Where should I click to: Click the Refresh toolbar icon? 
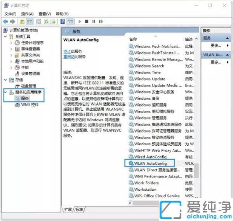[46, 22]
